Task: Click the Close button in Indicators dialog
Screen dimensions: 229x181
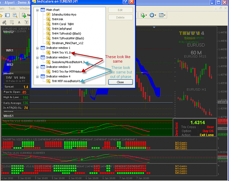Action: pyautogui.click(x=121, y=82)
